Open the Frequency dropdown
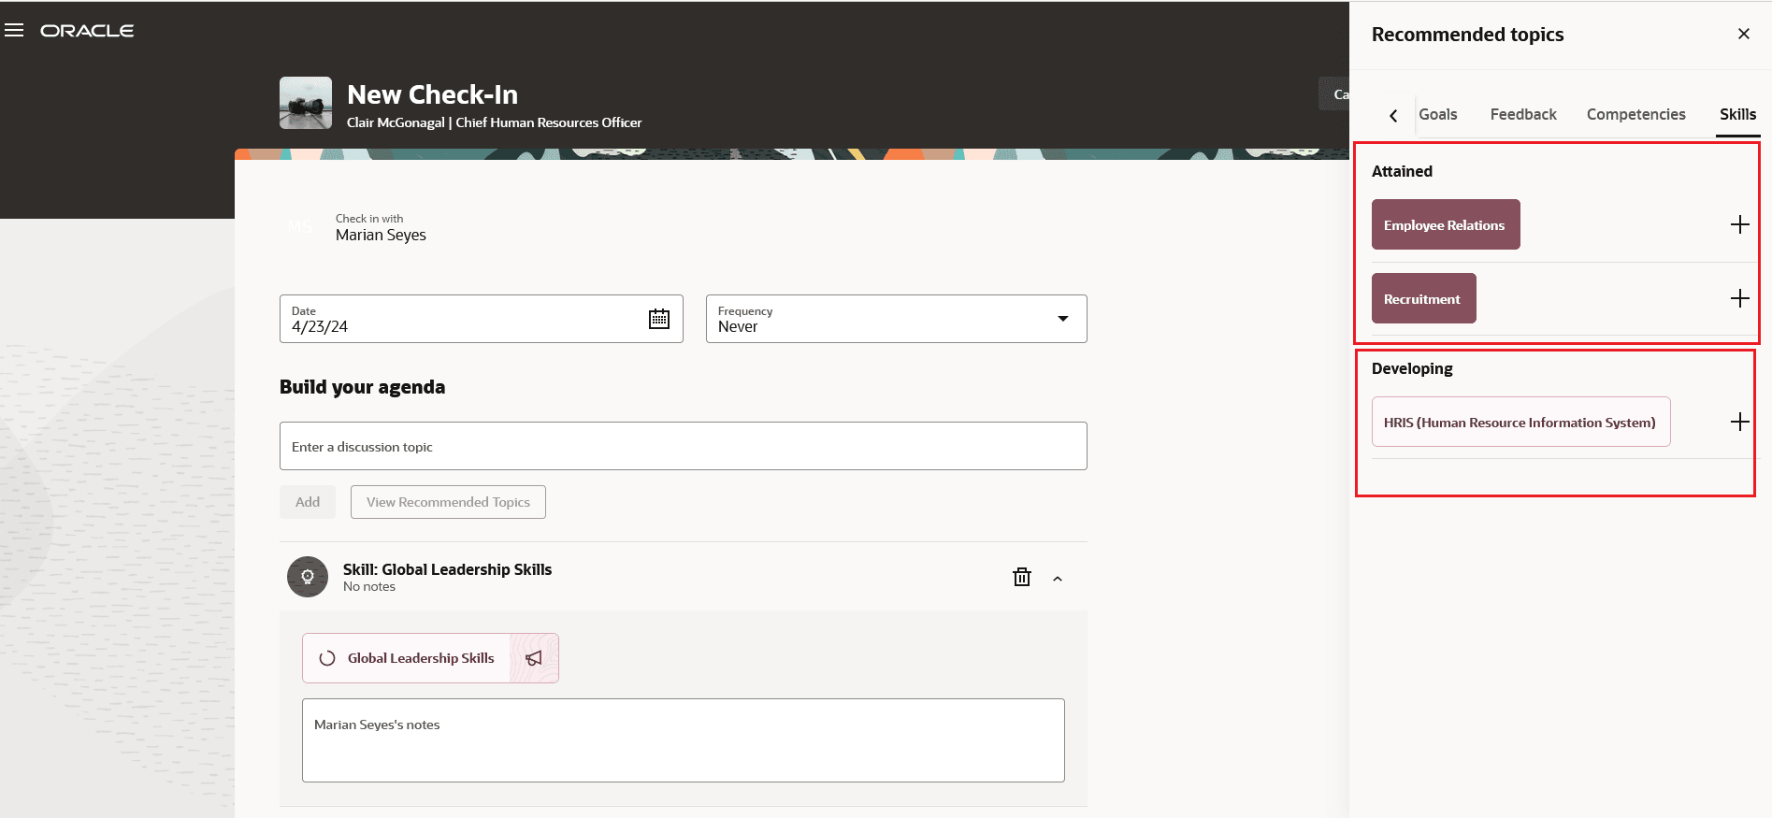Image resolution: width=1772 pixels, height=818 pixels. tap(897, 319)
